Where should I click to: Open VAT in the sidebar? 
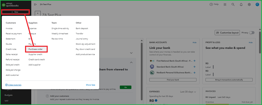point(7,101)
